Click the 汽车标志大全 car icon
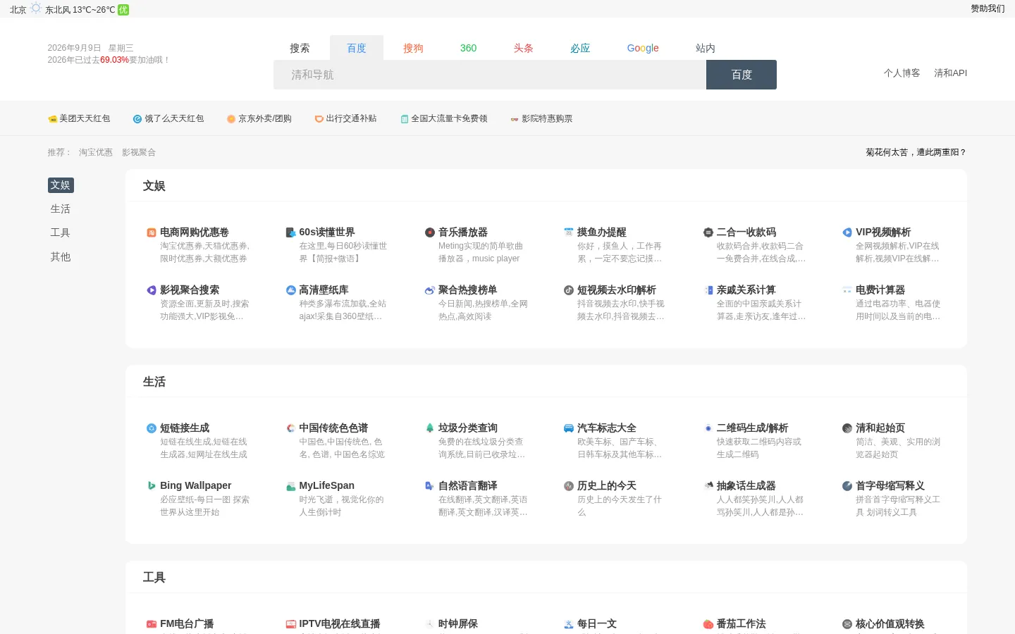 [x=569, y=428]
